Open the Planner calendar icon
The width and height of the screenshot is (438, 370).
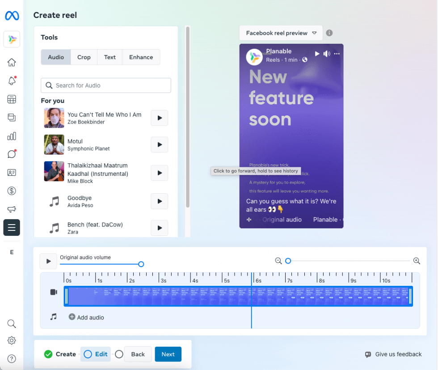click(12, 99)
